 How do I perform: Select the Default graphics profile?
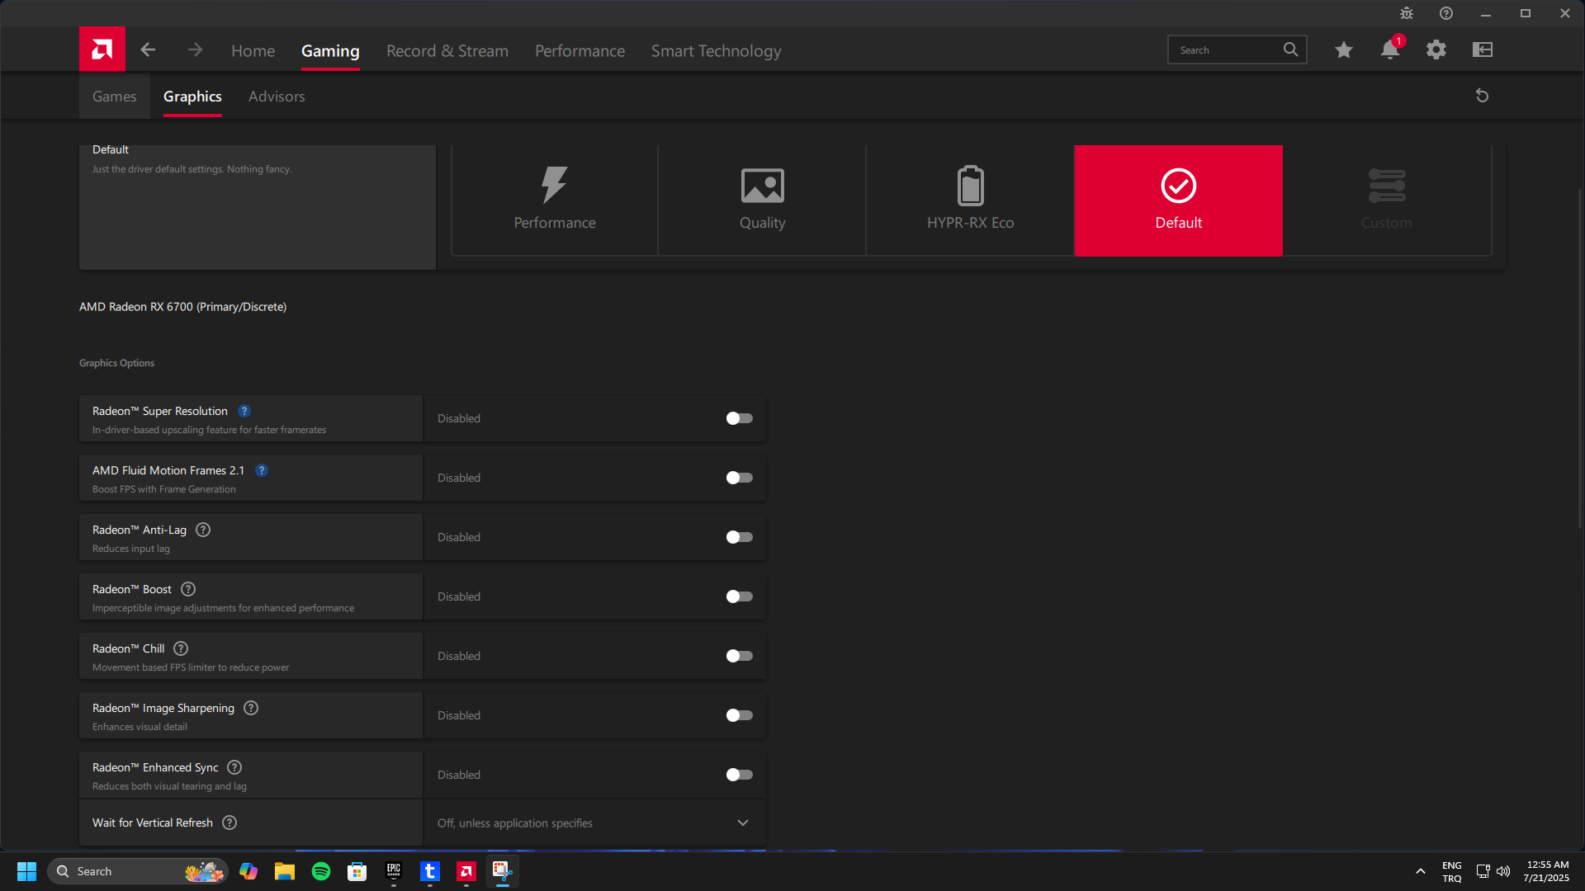pos(1178,200)
